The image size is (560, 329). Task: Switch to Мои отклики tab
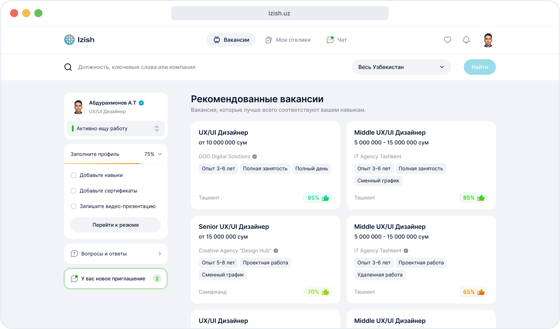[x=288, y=40]
